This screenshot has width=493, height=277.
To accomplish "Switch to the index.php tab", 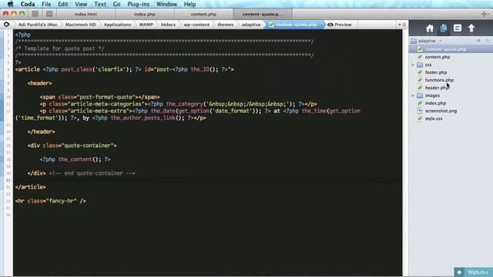I will point(145,14).
